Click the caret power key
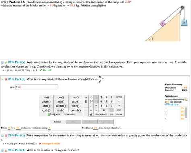Viewport: 191px width, 153px height. tap(91, 101)
